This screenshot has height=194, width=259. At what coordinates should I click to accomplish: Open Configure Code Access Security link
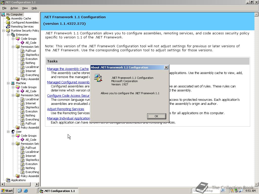68,95
